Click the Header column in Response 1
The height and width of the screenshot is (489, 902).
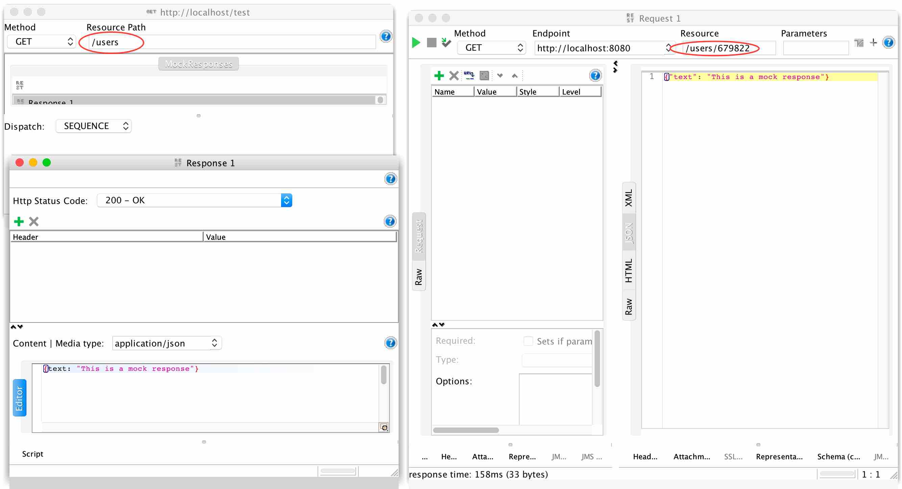point(107,237)
